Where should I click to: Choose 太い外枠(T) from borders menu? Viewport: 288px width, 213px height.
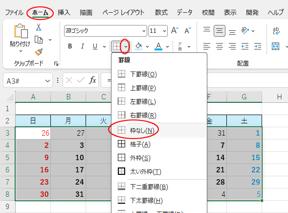pos(159,171)
